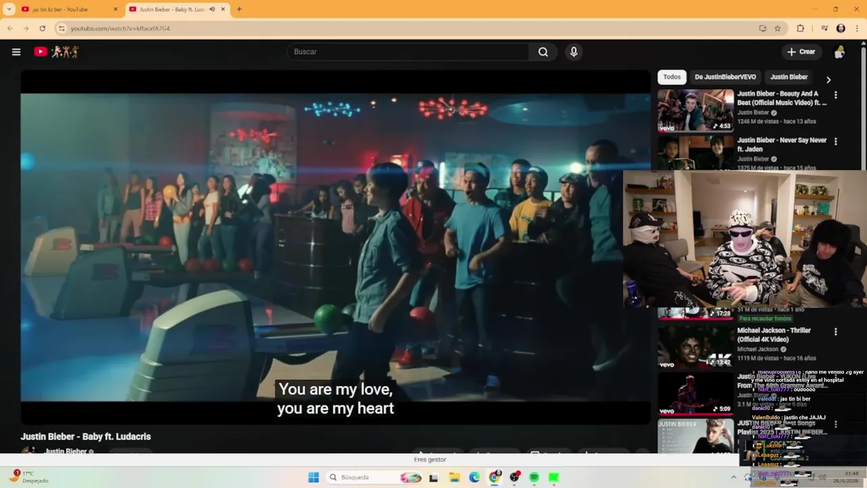Click video title Justin Bieber - Baby ft. Ludacris
The height and width of the screenshot is (488, 867).
click(85, 437)
